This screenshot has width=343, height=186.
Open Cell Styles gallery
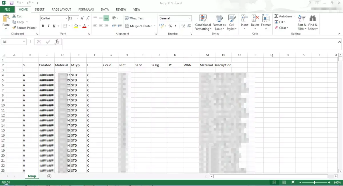coord(232,23)
